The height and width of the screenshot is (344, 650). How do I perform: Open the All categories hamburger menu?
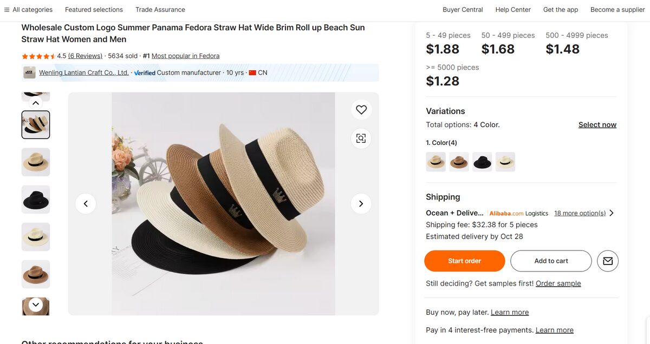tap(7, 9)
